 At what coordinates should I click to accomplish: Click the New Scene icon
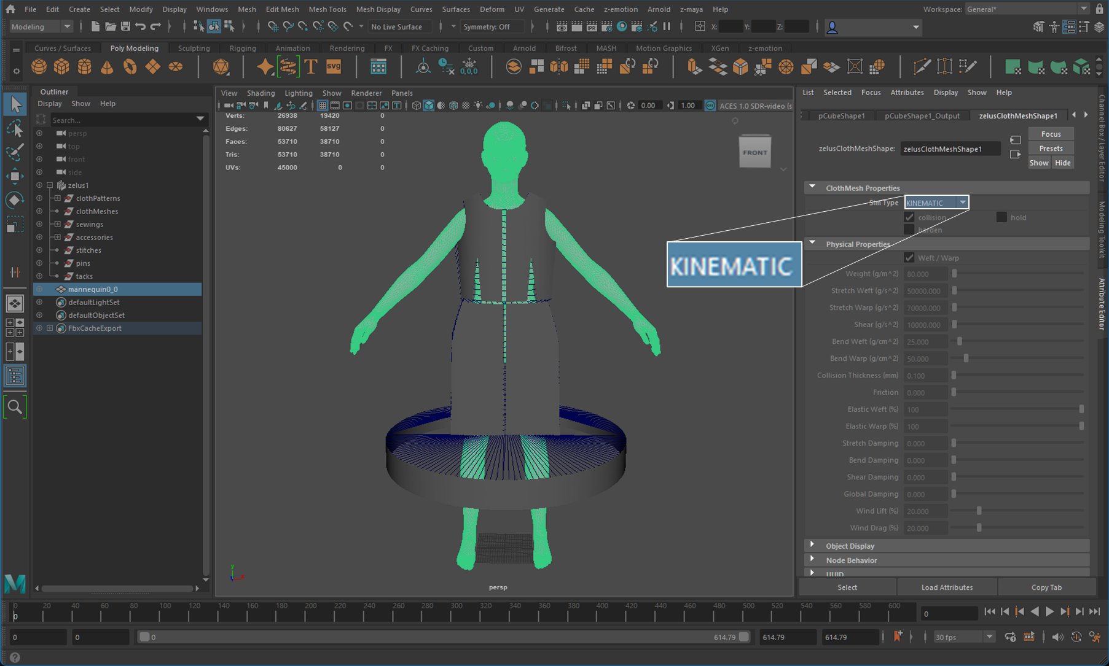point(95,26)
